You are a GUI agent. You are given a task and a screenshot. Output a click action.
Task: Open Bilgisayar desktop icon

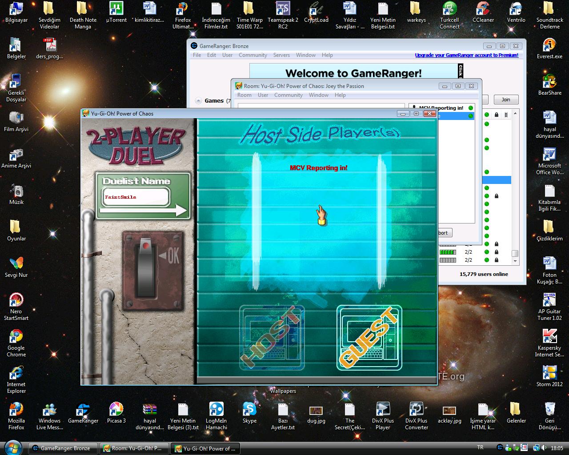16,12
